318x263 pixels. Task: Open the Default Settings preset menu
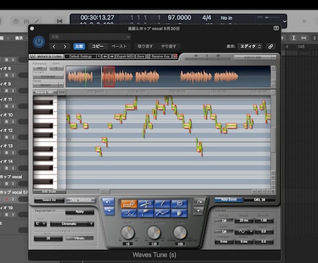point(83,56)
